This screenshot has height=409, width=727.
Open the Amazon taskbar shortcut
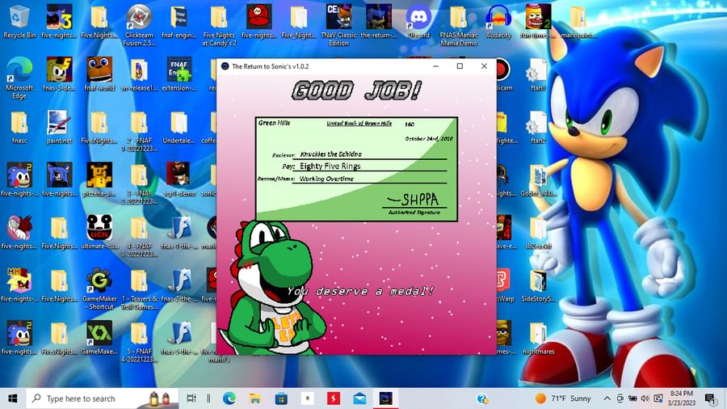point(307,398)
